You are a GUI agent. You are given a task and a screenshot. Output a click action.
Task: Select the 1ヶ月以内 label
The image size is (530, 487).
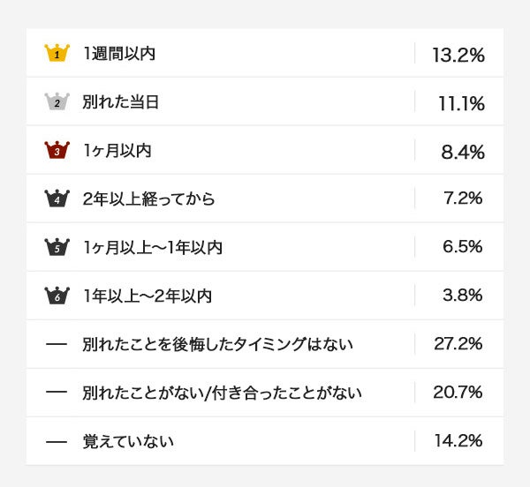117,150
